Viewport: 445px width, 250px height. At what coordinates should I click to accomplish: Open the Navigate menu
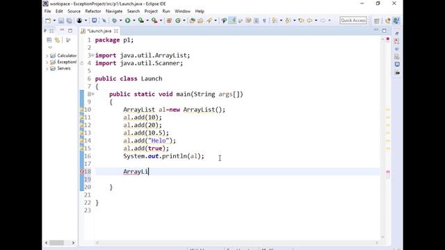click(114, 11)
